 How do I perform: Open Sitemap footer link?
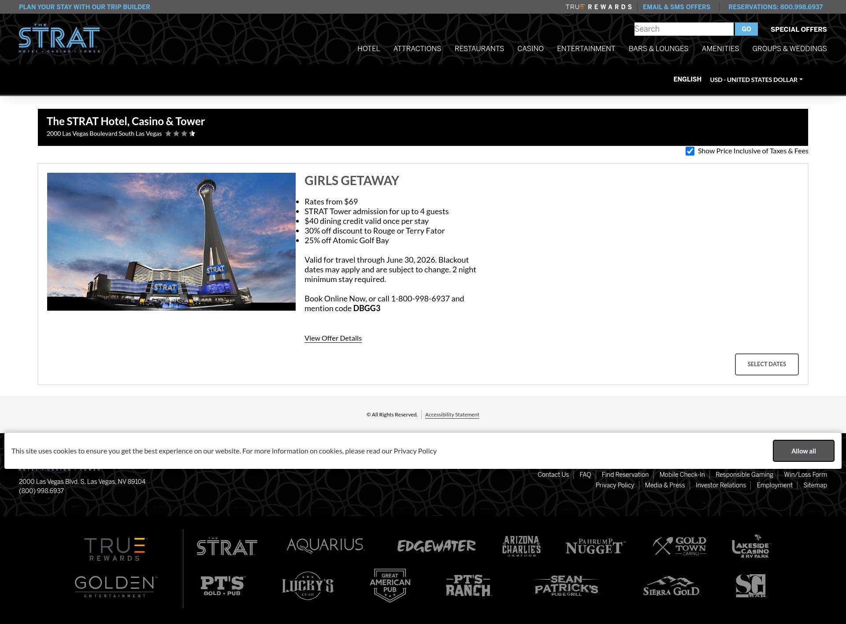pyautogui.click(x=815, y=485)
